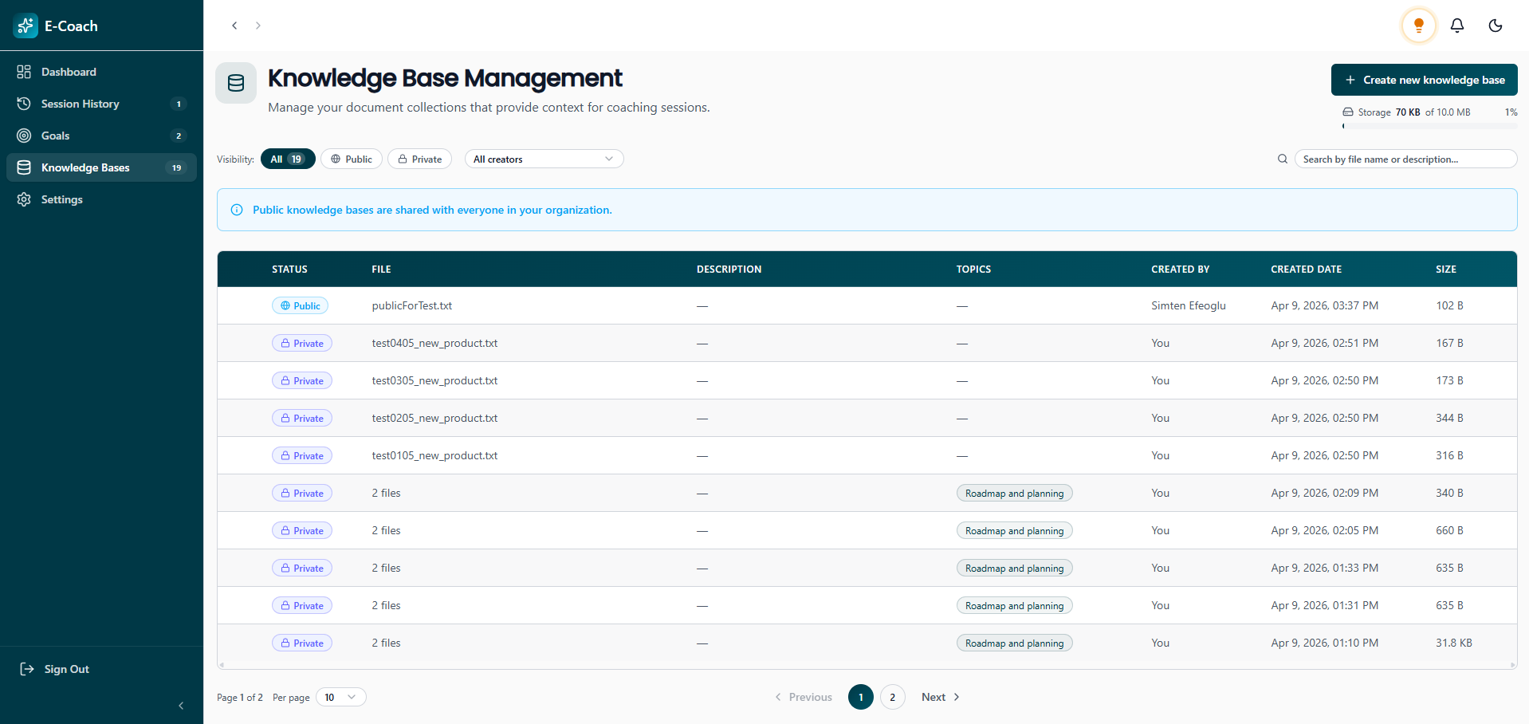Click the Roadmap and planning tag dated 02:09 PM
Image resolution: width=1529 pixels, height=724 pixels.
point(1014,493)
